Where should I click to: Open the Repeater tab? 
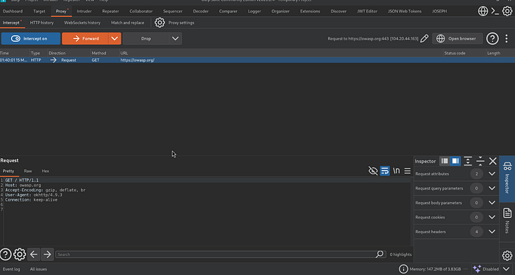pos(110,11)
